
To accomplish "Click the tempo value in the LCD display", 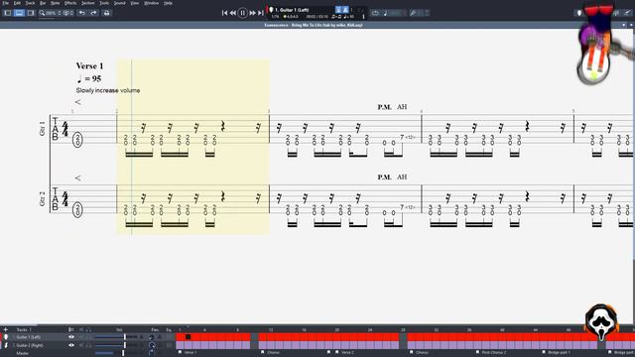I will (x=348, y=17).
